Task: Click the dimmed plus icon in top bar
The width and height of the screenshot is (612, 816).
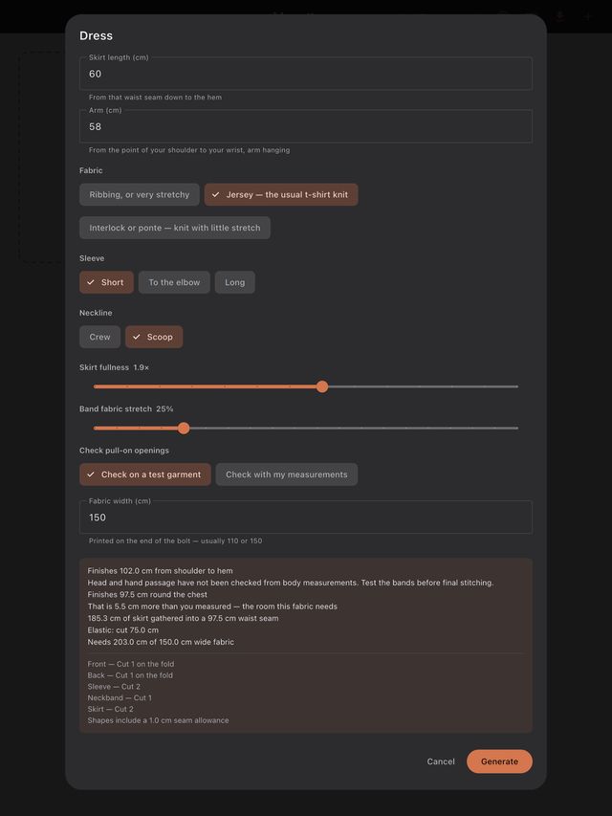Action: (x=589, y=16)
